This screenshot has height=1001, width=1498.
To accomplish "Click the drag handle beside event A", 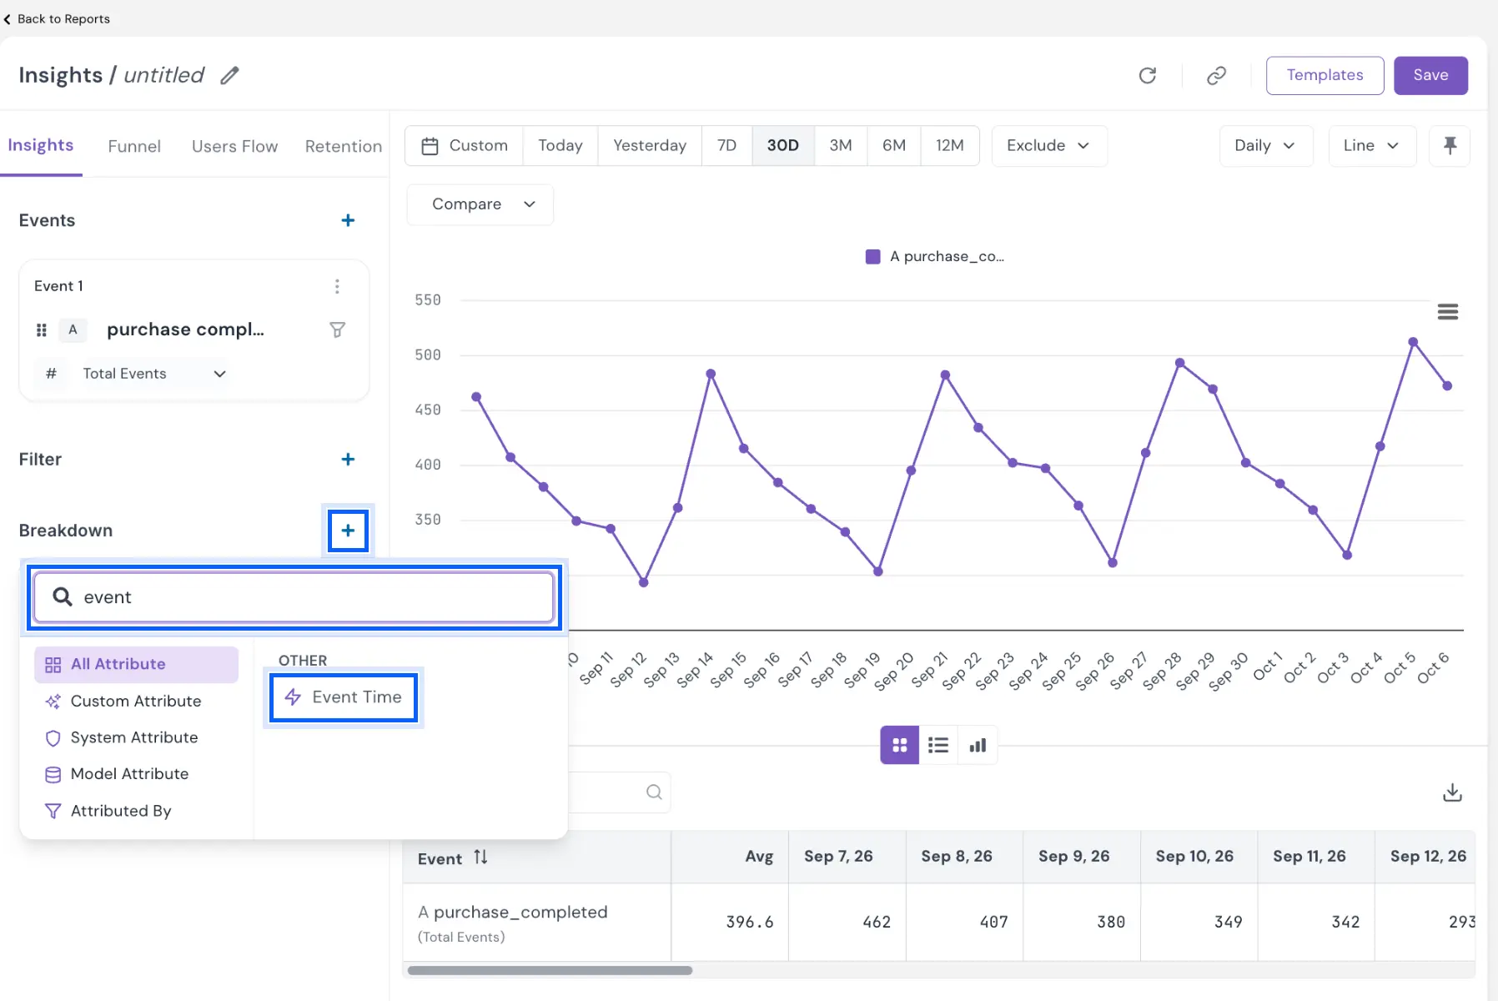I will click(42, 330).
